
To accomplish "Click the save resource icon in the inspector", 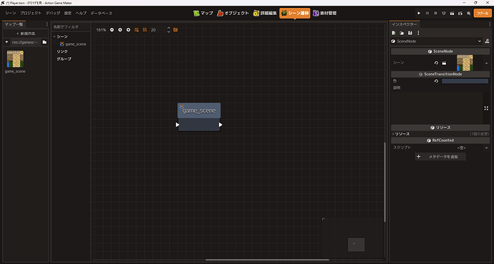I will click(x=410, y=33).
